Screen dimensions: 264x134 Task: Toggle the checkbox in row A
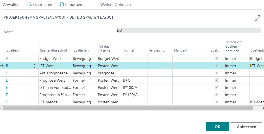click(x=217, y=59)
